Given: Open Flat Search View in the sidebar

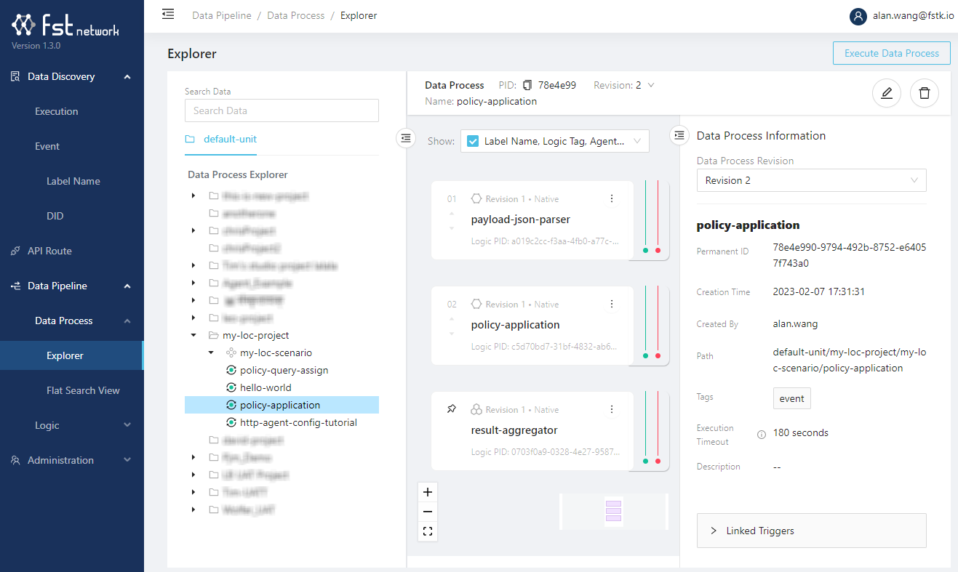Looking at the screenshot, I should click(83, 390).
